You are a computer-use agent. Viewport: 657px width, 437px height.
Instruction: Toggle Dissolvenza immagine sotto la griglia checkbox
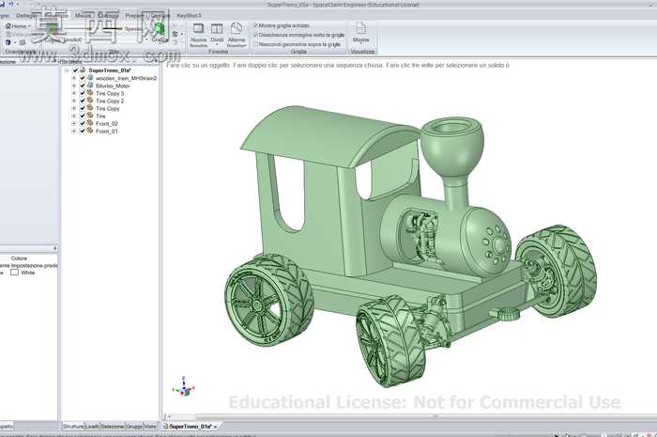(x=255, y=35)
